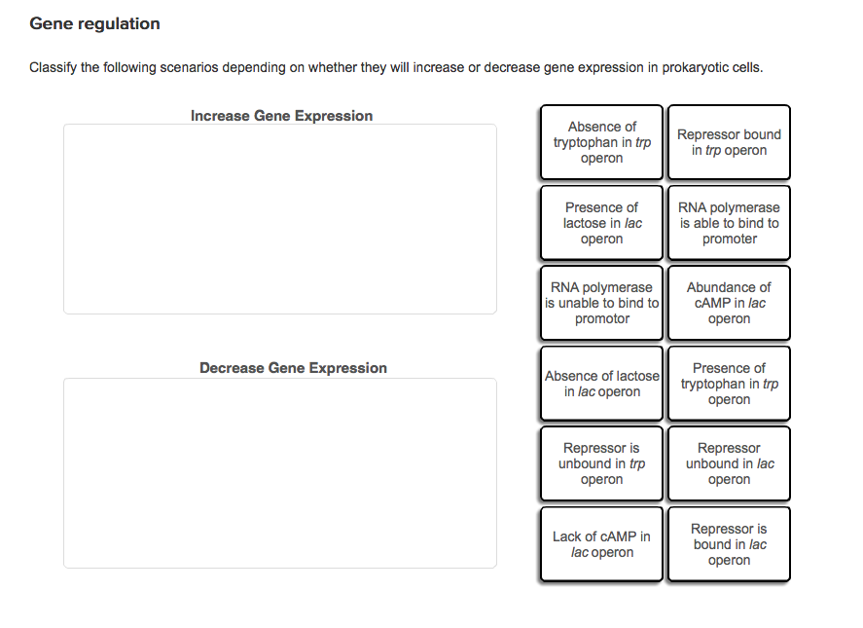
Task: Click the 'Increase Gene Expression' heading
Action: tap(280, 115)
